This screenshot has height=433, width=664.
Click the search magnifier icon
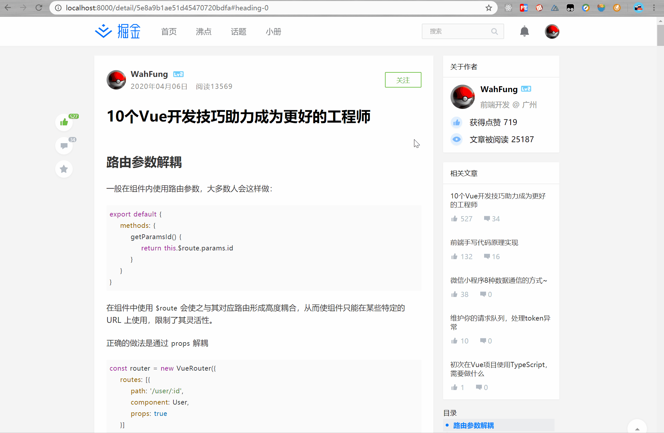[494, 31]
